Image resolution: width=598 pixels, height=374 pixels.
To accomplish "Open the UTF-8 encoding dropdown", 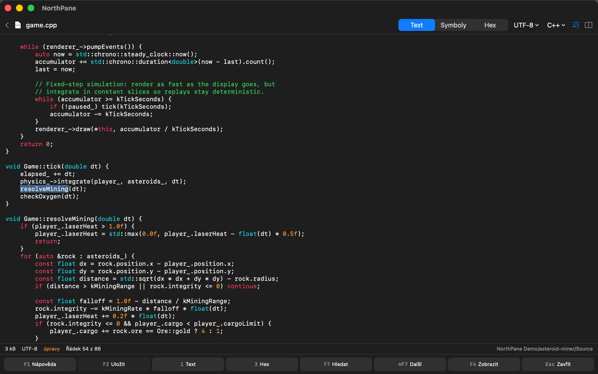I will coord(526,25).
